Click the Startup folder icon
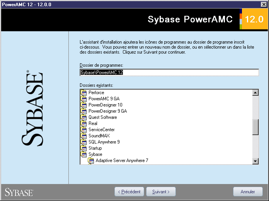The image size is (269, 201). click(83, 148)
